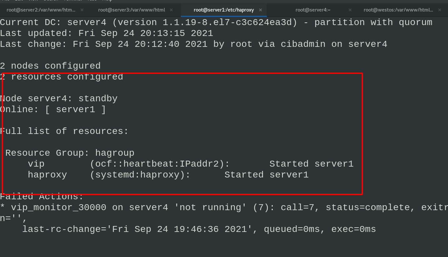
Task: Switch to the root@server2 terminal tab
Action: (x=41, y=10)
